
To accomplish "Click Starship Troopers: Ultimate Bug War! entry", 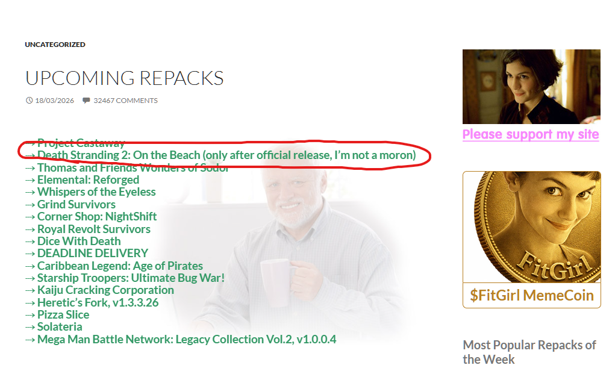I will 131,278.
